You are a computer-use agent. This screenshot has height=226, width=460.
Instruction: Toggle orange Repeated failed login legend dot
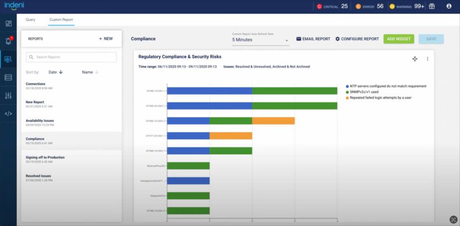pyautogui.click(x=348, y=97)
